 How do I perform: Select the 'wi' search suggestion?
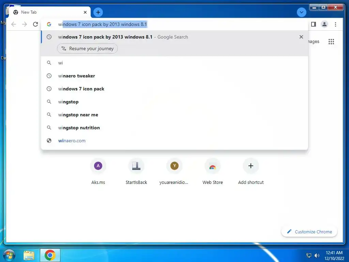coord(175,63)
